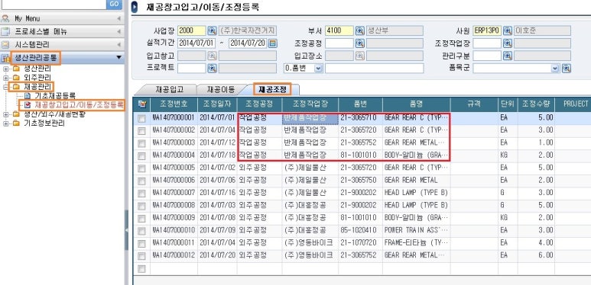Click the sidebar collapse handle
Viewport: 591px width, 285px height.
(x=127, y=230)
